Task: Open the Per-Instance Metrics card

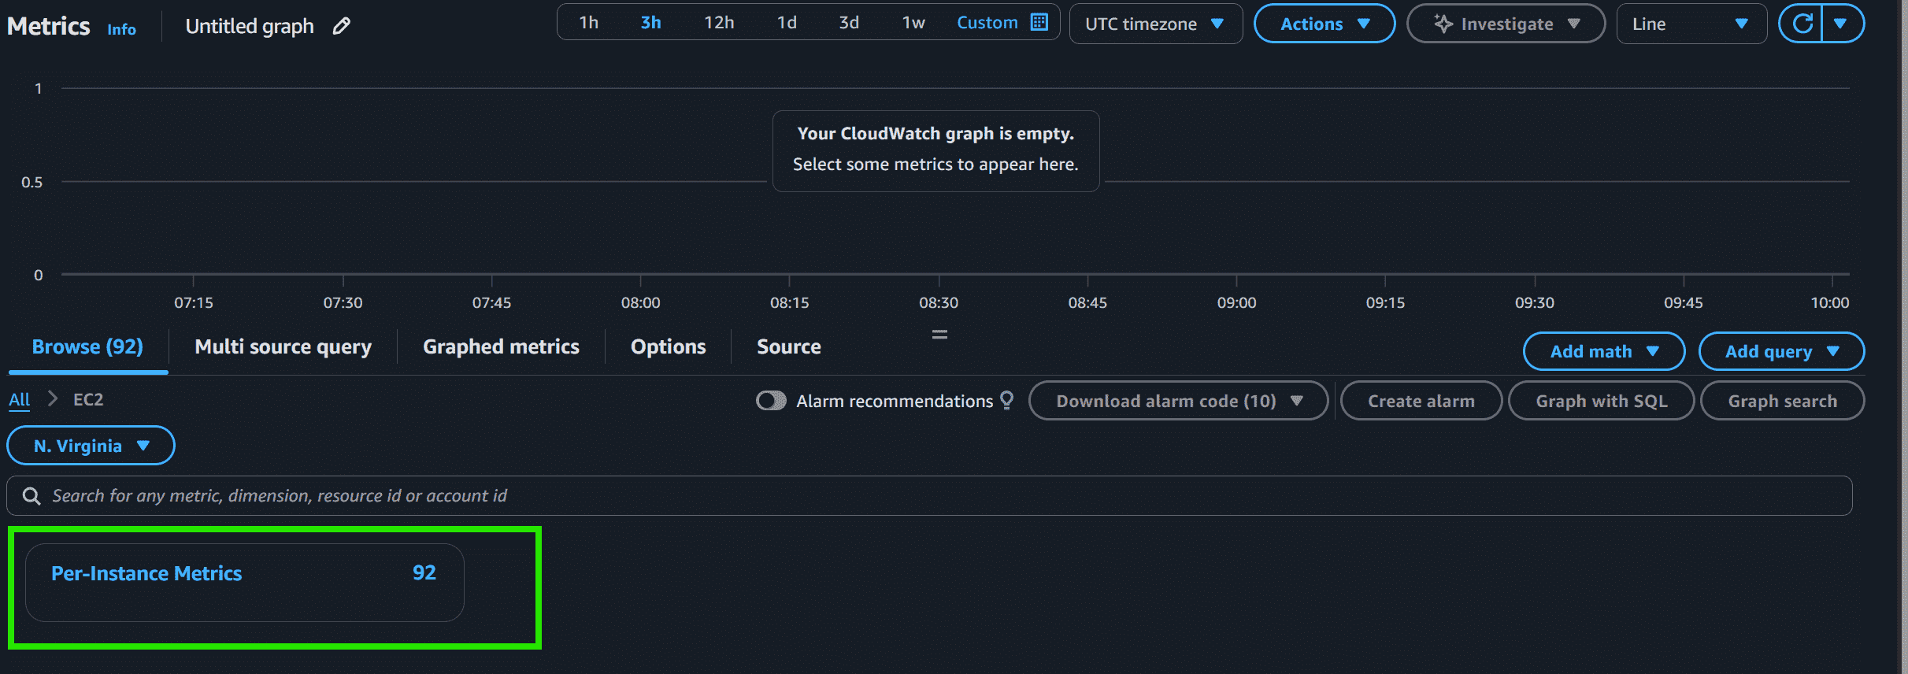Action: coord(244,583)
